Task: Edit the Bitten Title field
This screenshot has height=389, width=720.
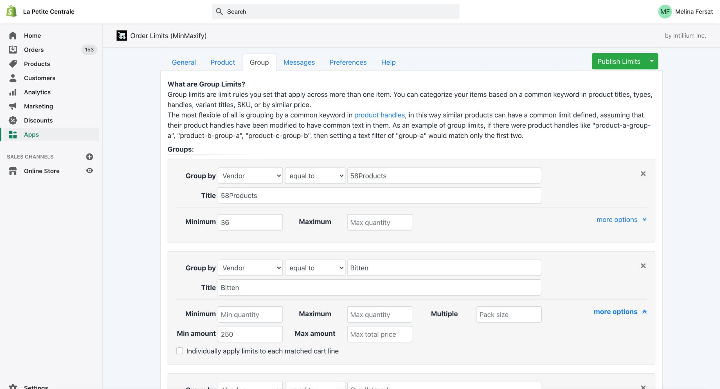Action: pos(379,288)
